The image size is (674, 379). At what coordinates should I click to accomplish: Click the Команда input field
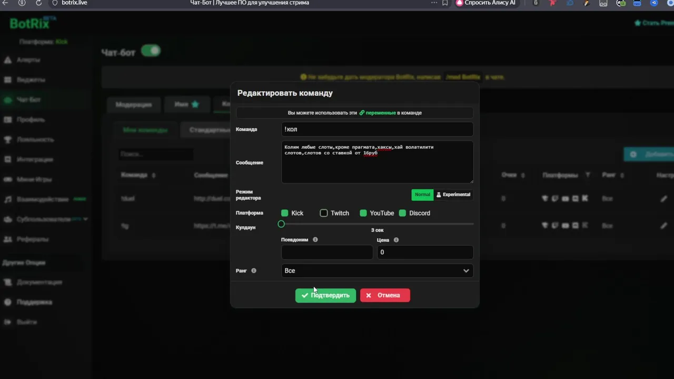click(377, 129)
